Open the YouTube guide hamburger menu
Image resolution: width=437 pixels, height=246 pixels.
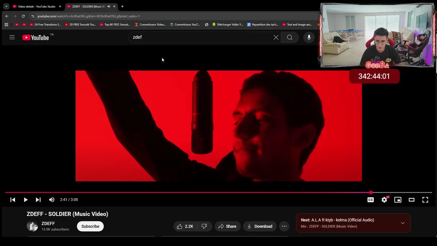pos(12,37)
